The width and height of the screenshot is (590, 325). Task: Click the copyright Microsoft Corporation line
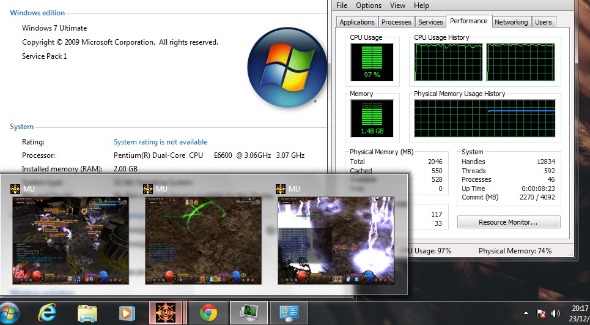point(120,42)
